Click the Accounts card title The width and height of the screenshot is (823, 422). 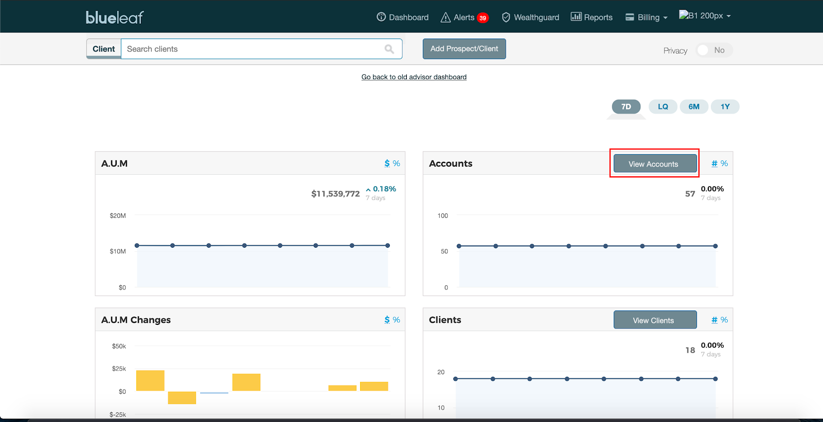[451, 163]
